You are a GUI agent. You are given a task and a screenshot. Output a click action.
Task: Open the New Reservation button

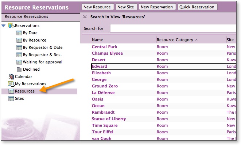(x=157, y=7)
